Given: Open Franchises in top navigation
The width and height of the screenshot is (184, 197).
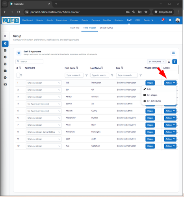Looking at the screenshot, I should coord(61,20).
